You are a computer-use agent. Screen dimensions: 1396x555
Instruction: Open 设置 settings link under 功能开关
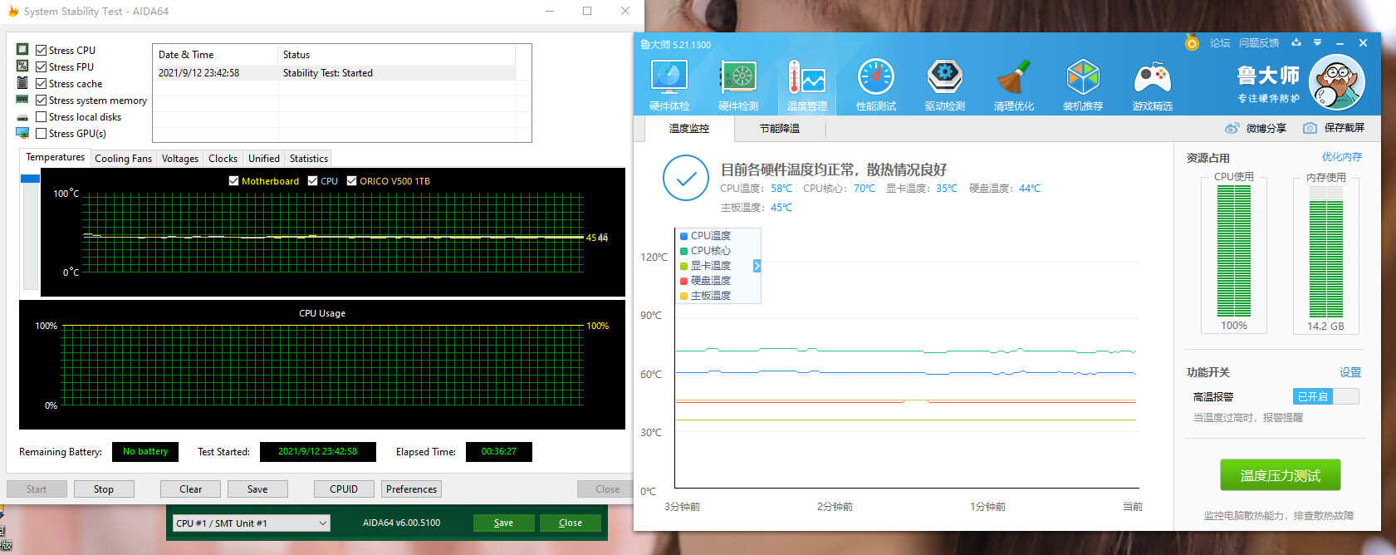[1350, 372]
